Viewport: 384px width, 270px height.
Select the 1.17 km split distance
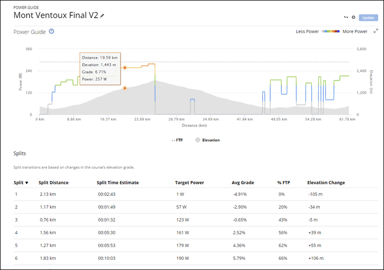48,207
